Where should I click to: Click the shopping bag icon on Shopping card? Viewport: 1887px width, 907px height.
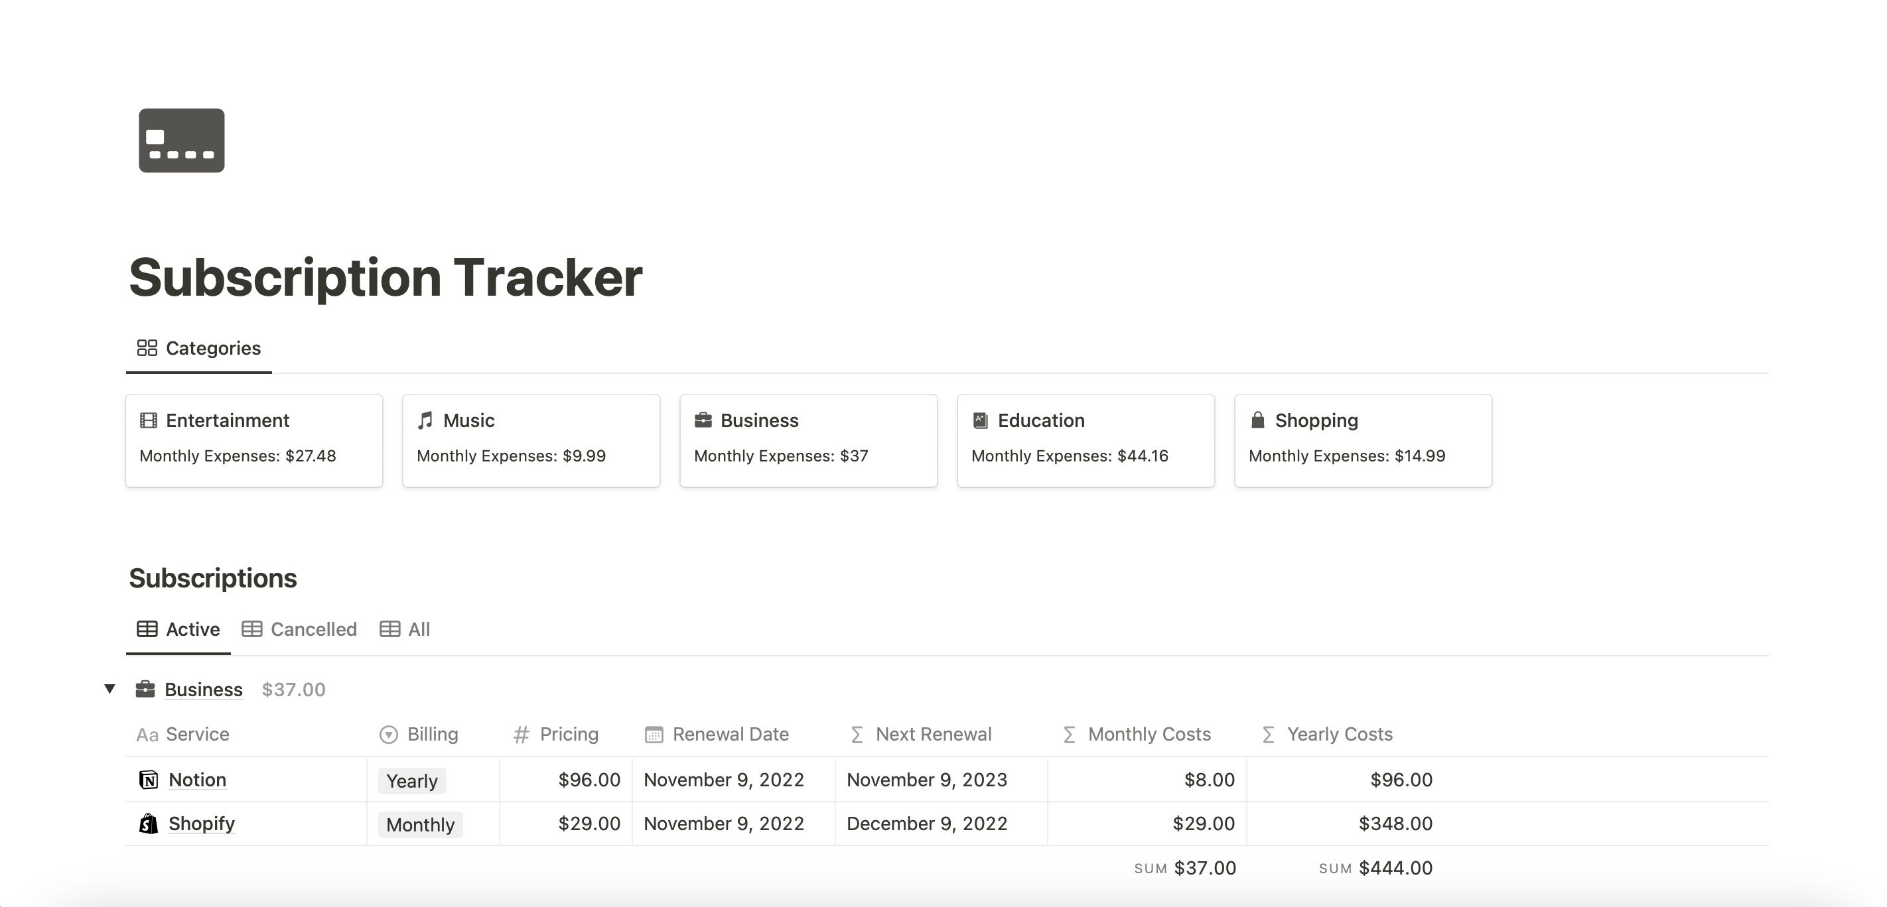click(x=1258, y=420)
